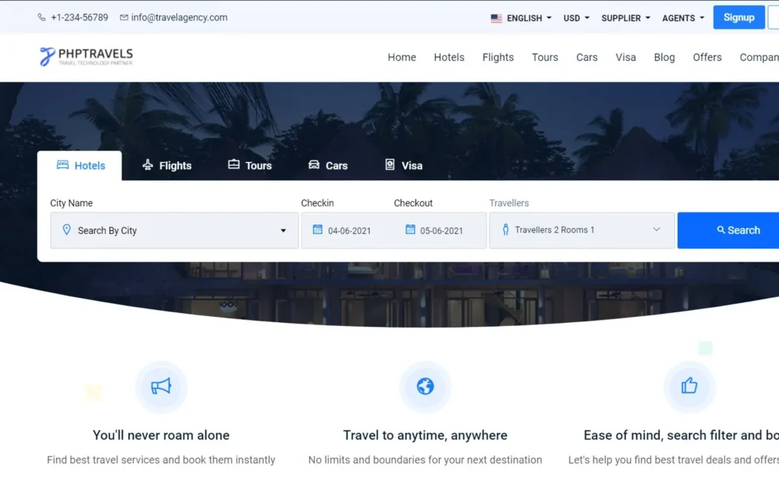Click the person icon in the Travellers field
This screenshot has height=479, width=779.
[x=505, y=229]
